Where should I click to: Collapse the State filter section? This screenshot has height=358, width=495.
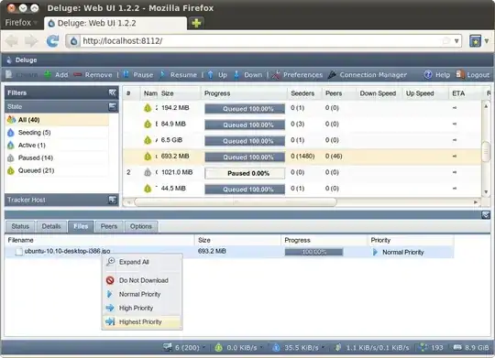click(113, 106)
